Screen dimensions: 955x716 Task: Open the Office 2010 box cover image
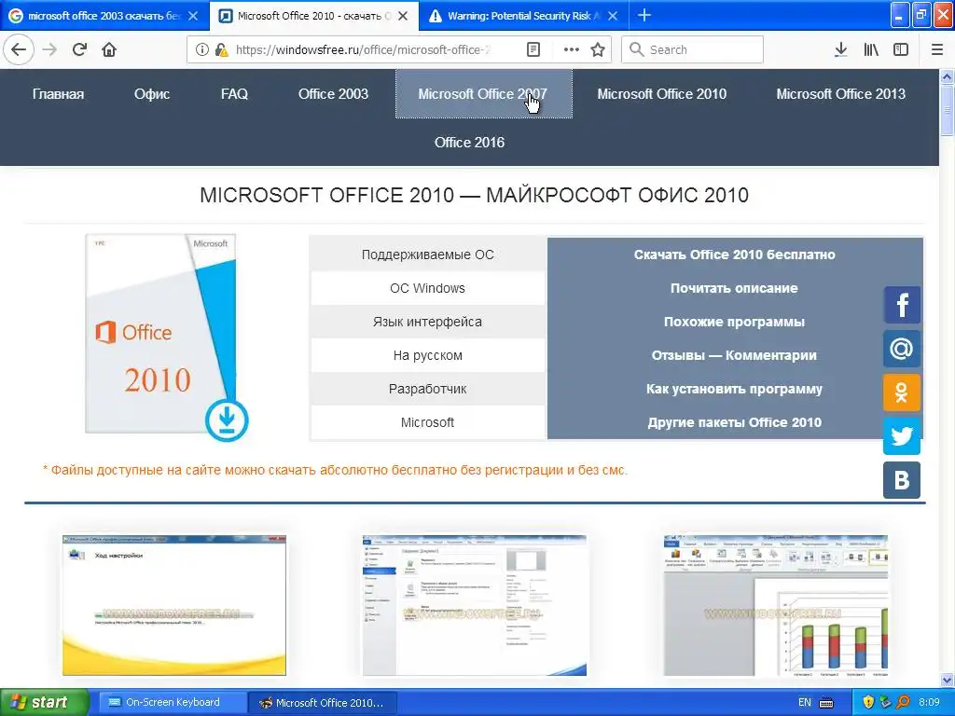(x=160, y=334)
